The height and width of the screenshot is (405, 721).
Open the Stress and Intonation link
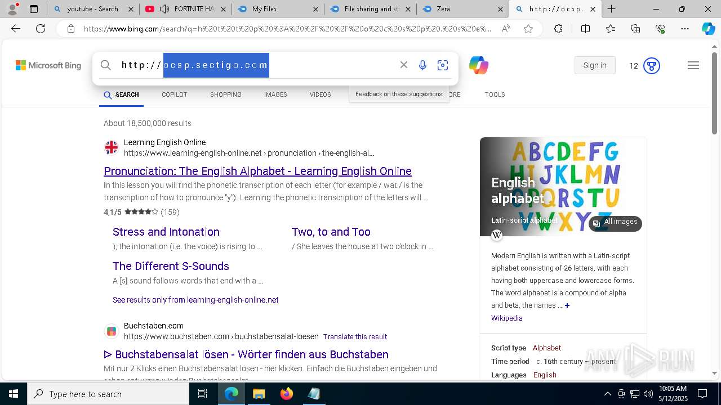[166, 232]
